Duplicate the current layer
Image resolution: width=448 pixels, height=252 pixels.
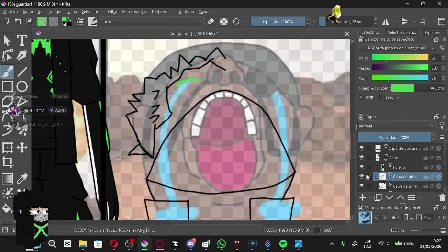point(378,197)
